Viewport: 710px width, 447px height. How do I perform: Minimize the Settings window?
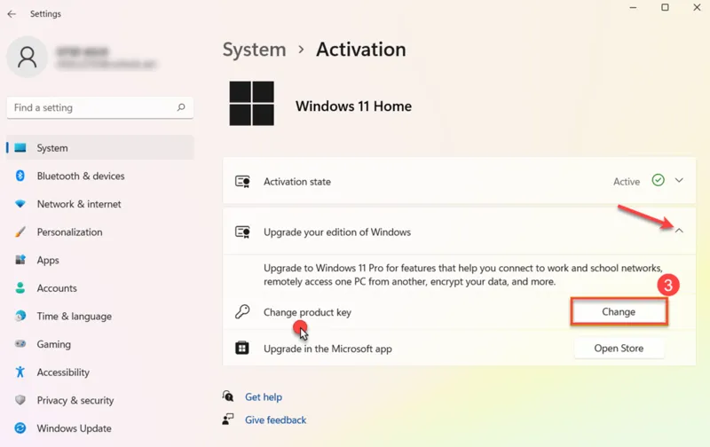[x=633, y=7]
